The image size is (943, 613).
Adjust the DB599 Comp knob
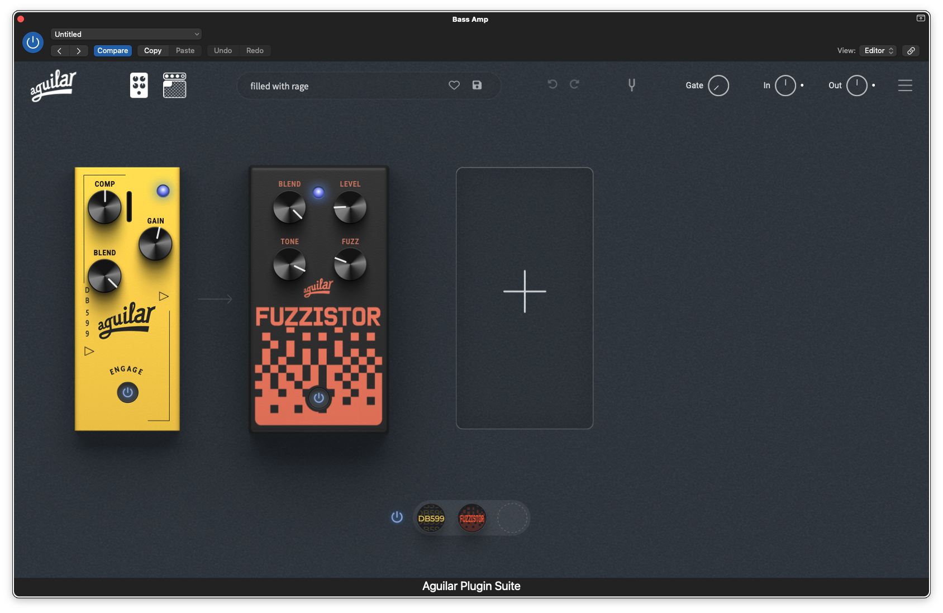pyautogui.click(x=104, y=207)
